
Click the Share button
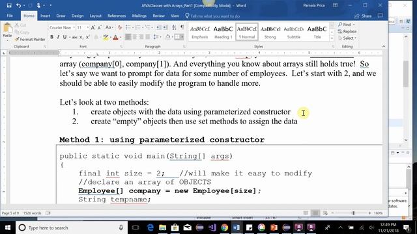tap(363, 16)
